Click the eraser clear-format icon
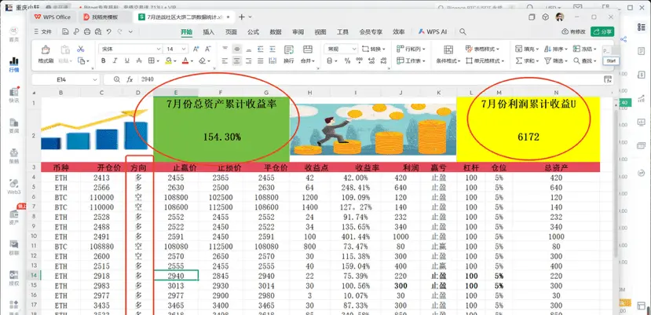This screenshot has height=315, width=651. pyautogui.click(x=202, y=60)
